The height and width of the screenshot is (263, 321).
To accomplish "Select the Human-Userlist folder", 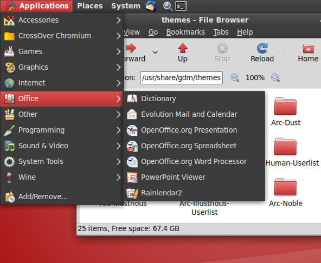I will click(292, 152).
